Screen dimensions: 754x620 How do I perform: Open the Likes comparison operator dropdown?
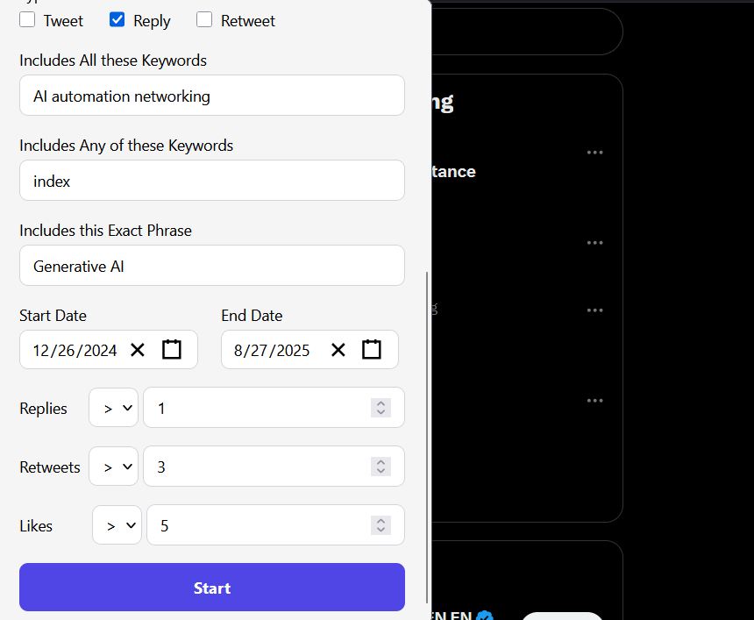coord(117,525)
